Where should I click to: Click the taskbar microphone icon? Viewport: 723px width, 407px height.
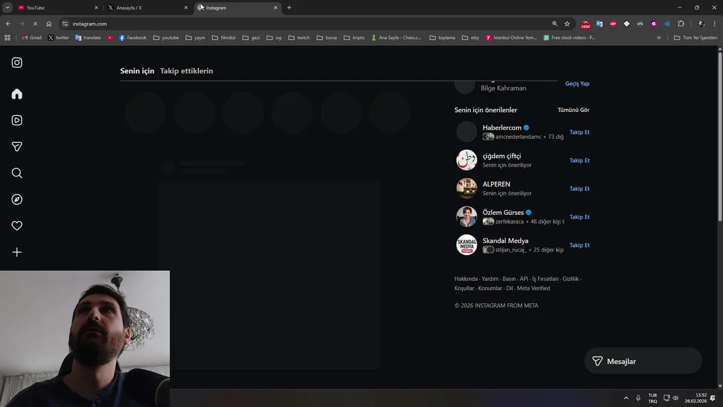[638, 398]
